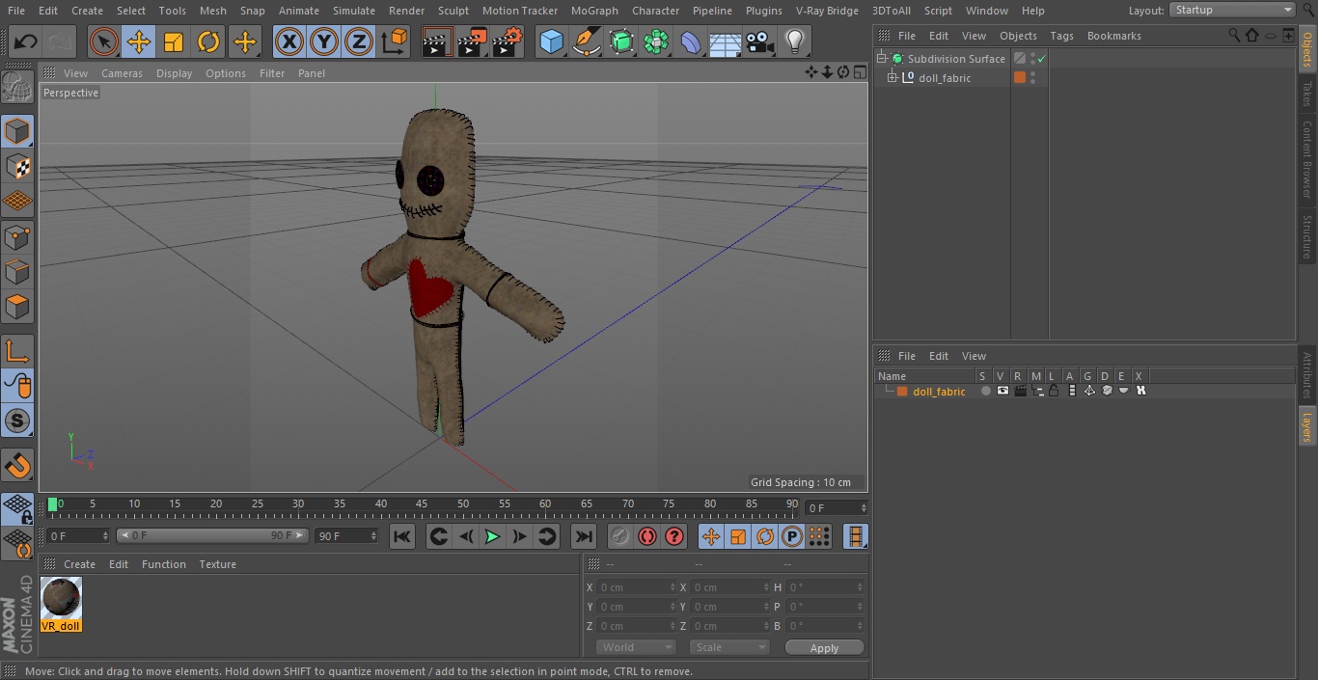Open viewport Display menu

tap(174, 73)
